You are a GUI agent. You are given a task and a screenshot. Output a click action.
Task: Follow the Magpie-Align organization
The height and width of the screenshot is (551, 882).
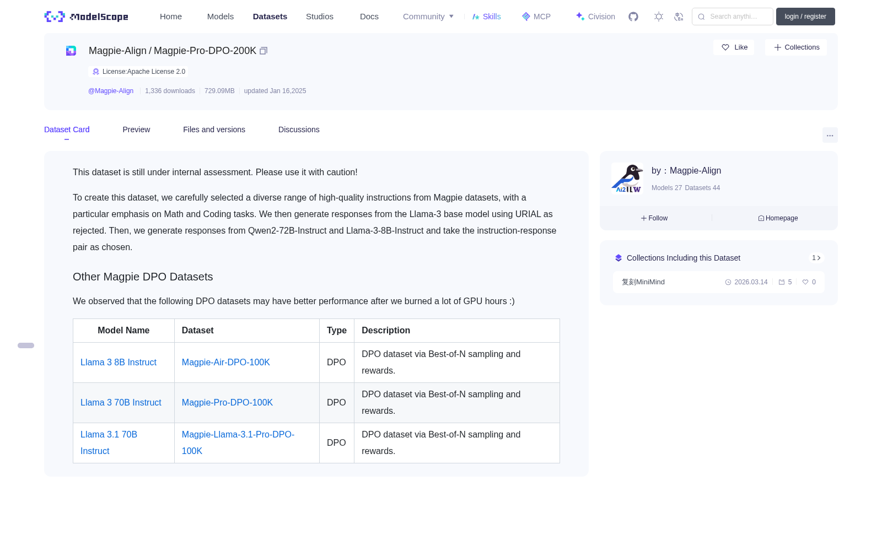point(654,218)
